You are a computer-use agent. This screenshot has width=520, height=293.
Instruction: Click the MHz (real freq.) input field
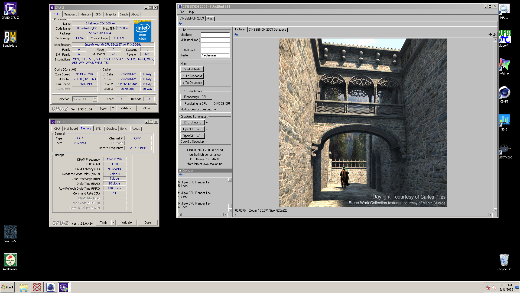tap(215, 40)
